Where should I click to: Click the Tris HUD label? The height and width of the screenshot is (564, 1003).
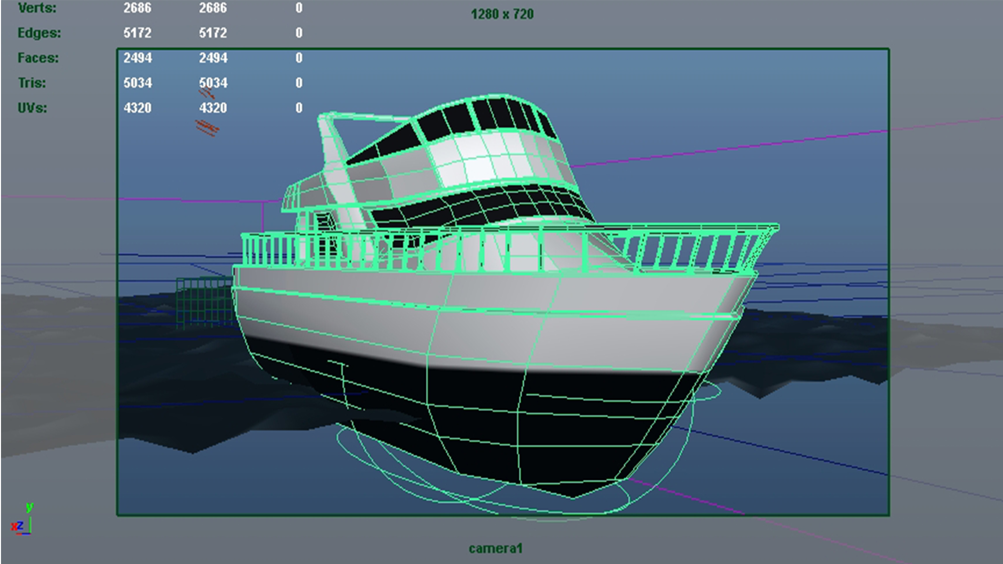(x=32, y=83)
